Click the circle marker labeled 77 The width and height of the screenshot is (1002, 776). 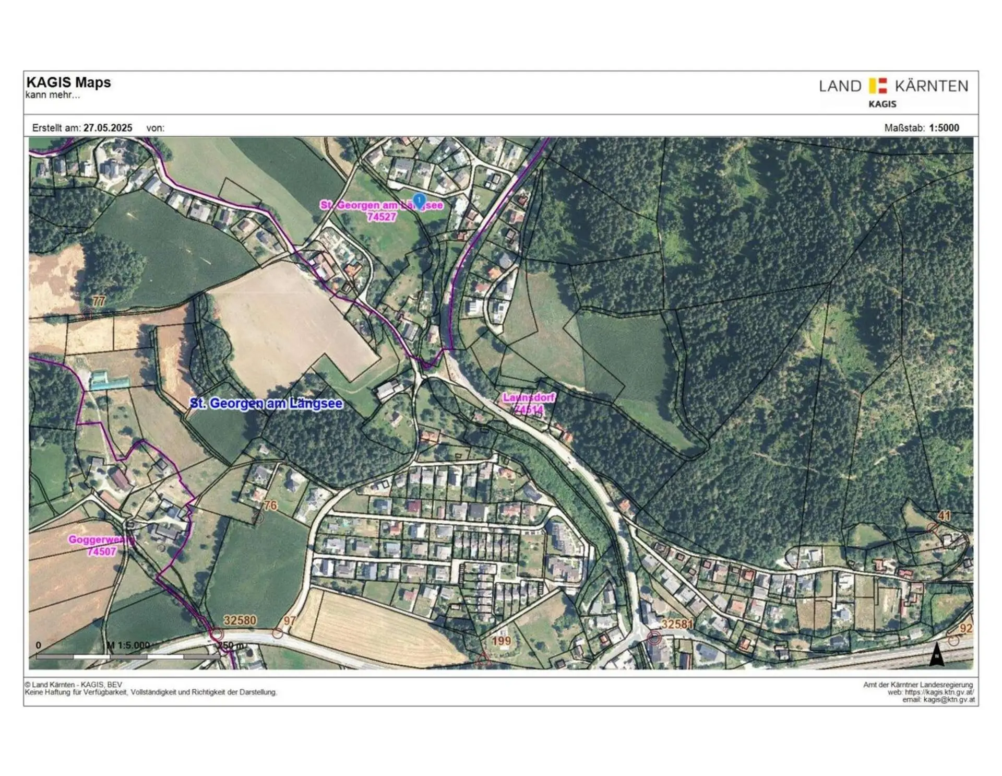87,313
